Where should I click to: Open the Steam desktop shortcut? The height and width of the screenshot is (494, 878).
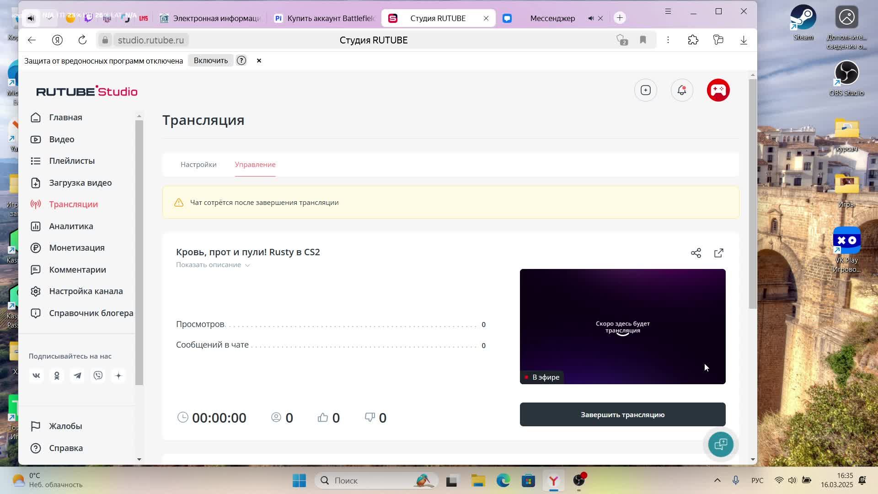tap(803, 23)
